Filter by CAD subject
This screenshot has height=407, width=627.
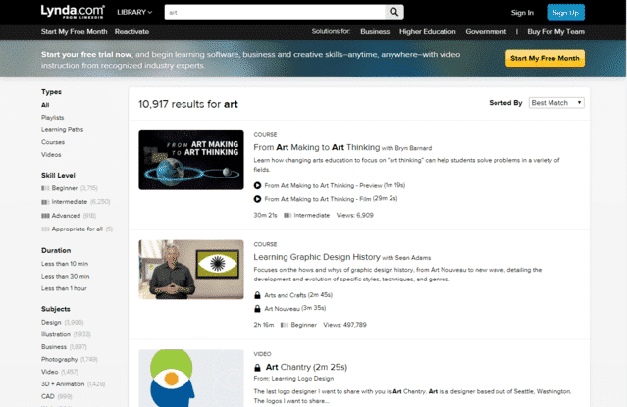pos(47,396)
